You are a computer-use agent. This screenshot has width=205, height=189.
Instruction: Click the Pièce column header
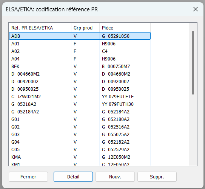[125, 28]
